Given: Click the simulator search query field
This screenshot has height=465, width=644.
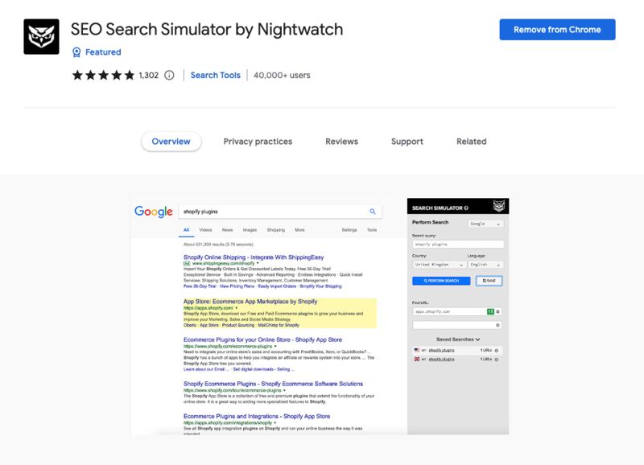Looking at the screenshot, I should [458, 245].
